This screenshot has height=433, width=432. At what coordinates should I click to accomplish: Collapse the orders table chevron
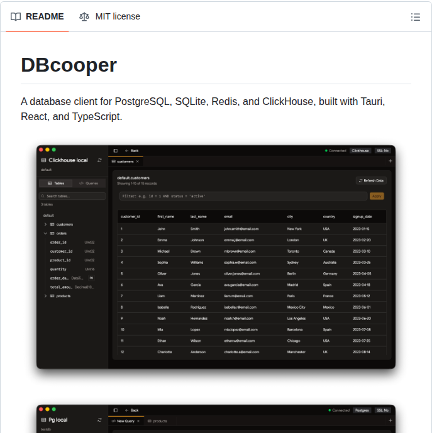(45, 233)
